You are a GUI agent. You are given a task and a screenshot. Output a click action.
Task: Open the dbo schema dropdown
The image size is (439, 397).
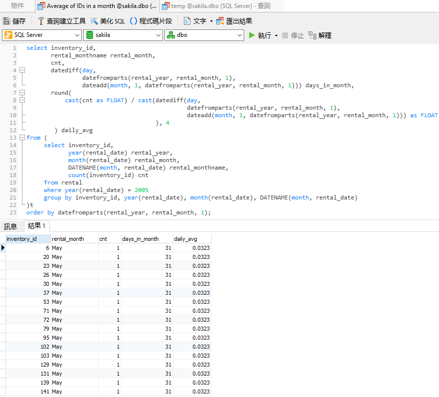tap(239, 35)
